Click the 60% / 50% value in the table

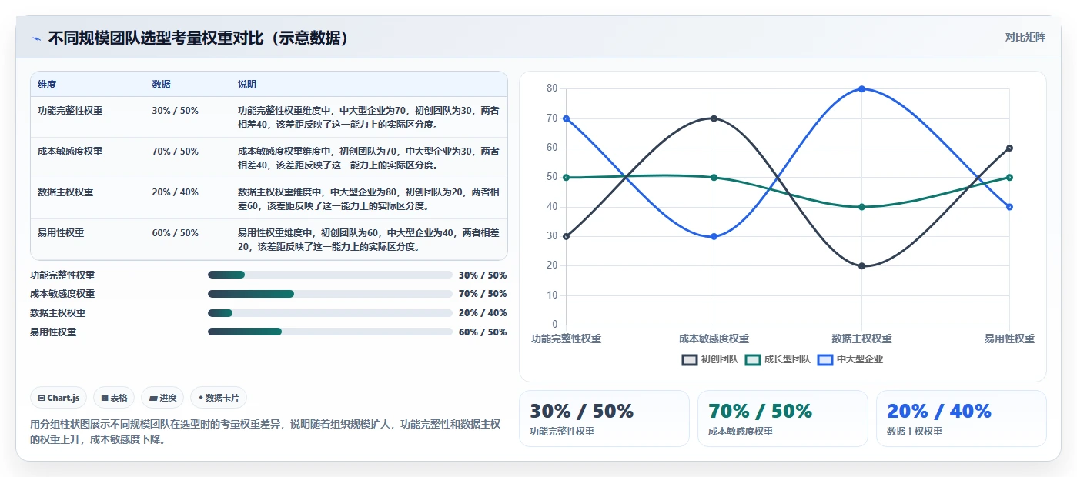coord(176,233)
